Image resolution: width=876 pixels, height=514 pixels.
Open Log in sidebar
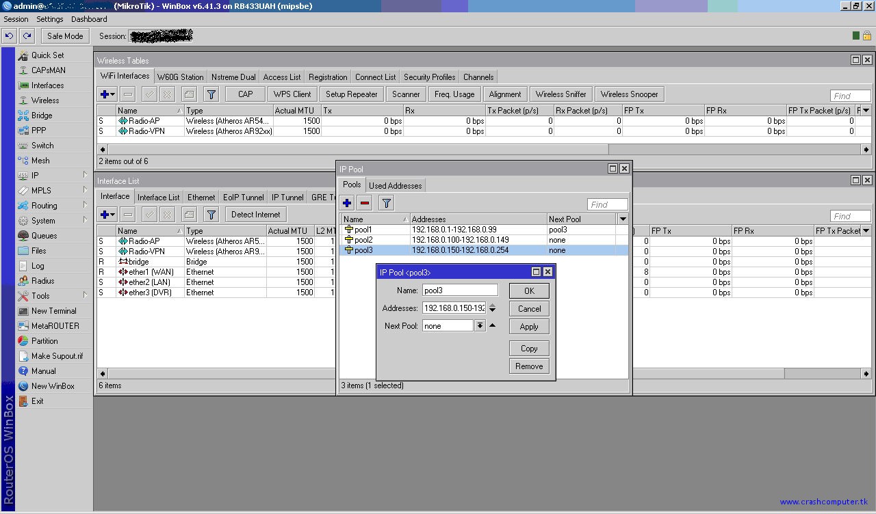(54, 265)
